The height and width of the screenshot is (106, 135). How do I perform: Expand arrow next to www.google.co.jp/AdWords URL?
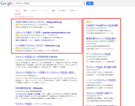click(x=107, y=28)
